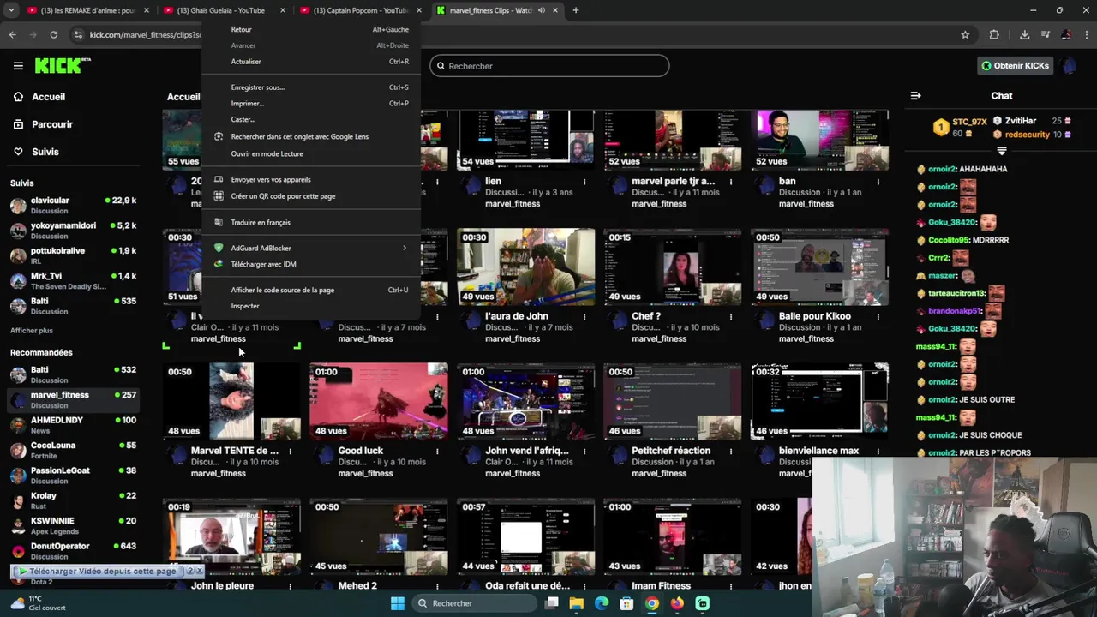Choose 'Rechercher dans cet onglet avec Google Lens'
Screen dimensions: 1097x617
point(311,136)
